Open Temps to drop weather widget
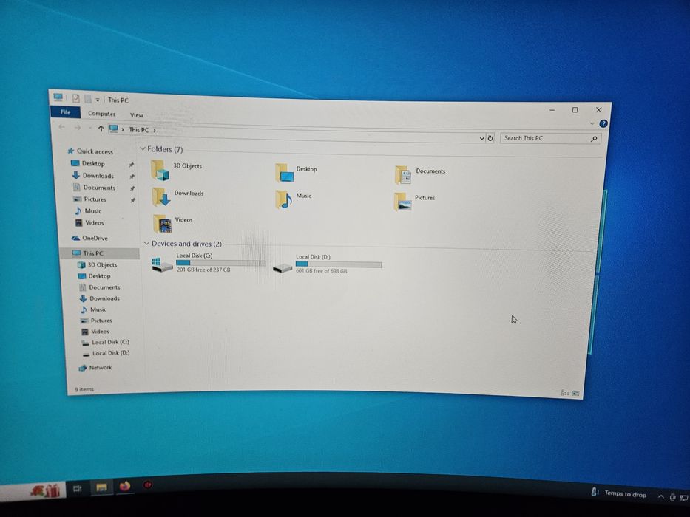The image size is (690, 517). pyautogui.click(x=620, y=493)
